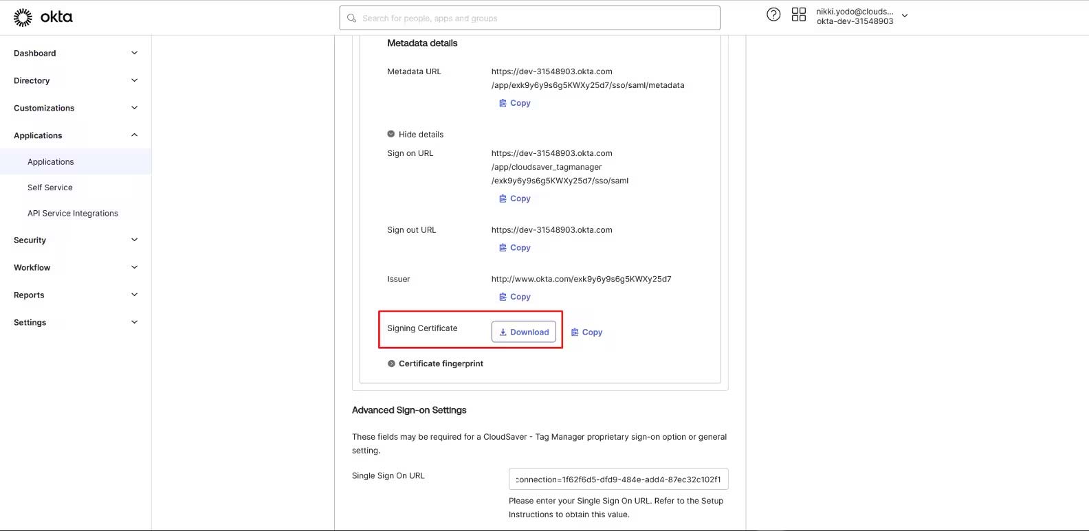Expand the Dashboard sidebar section
This screenshot has width=1089, height=531.
[76, 53]
